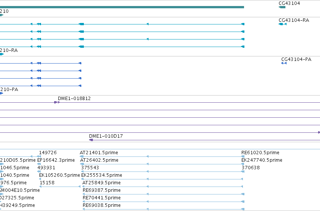Select the long teal gene bar at the top
Screen dimensions: 320x211
tap(122, 7)
